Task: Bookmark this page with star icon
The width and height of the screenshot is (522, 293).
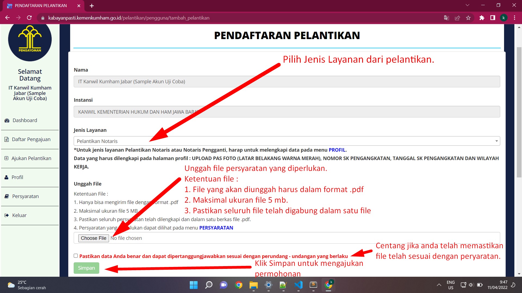Action: pos(468,18)
